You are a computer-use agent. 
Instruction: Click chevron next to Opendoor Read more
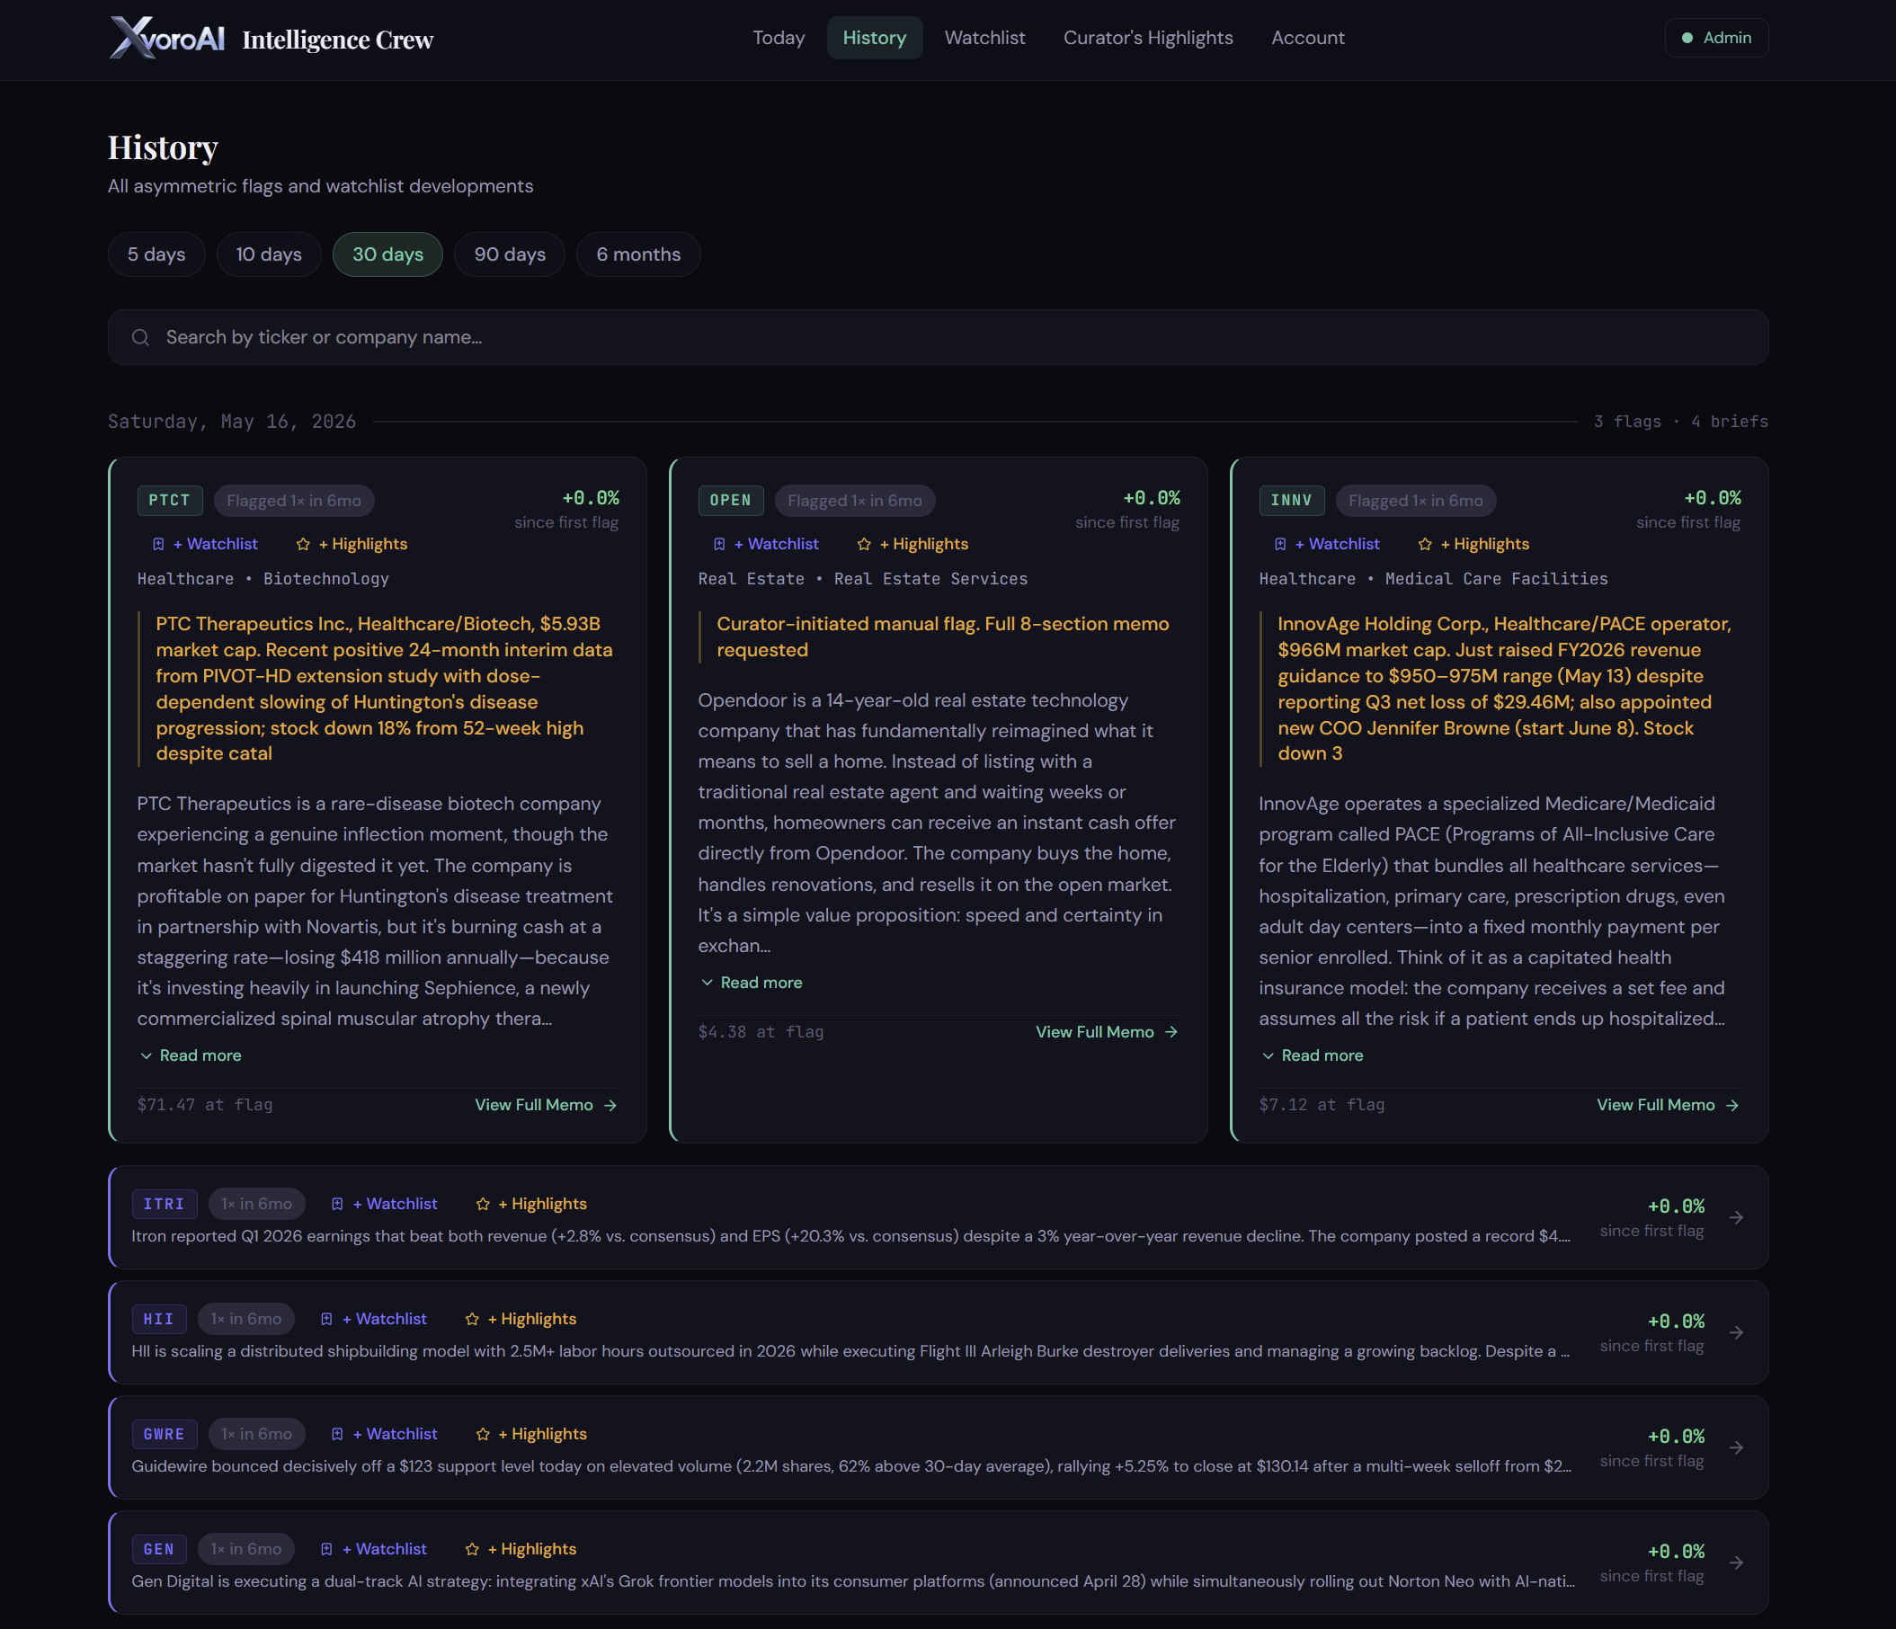point(707,983)
